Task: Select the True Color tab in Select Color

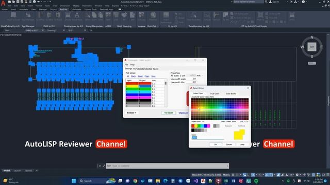Action: click(x=214, y=94)
